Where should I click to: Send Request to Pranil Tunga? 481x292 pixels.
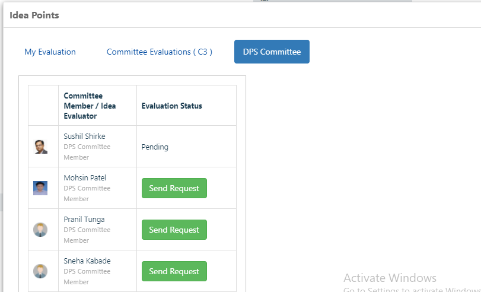(174, 230)
